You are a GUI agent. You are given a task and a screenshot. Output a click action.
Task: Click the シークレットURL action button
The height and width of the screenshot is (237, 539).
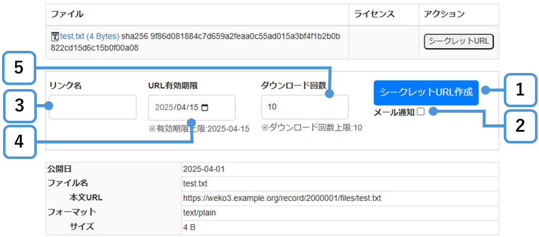click(x=458, y=41)
